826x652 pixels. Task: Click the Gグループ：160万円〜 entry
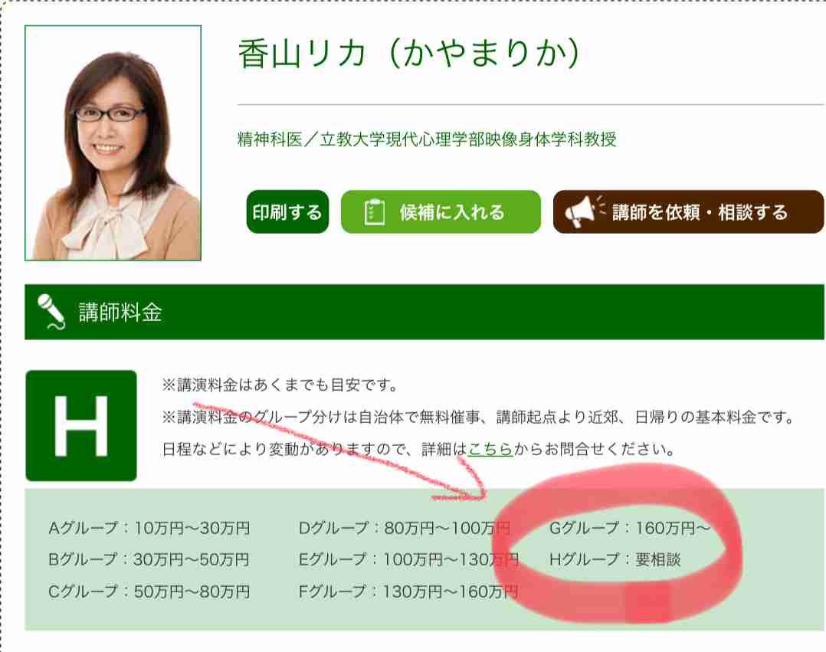point(630,528)
